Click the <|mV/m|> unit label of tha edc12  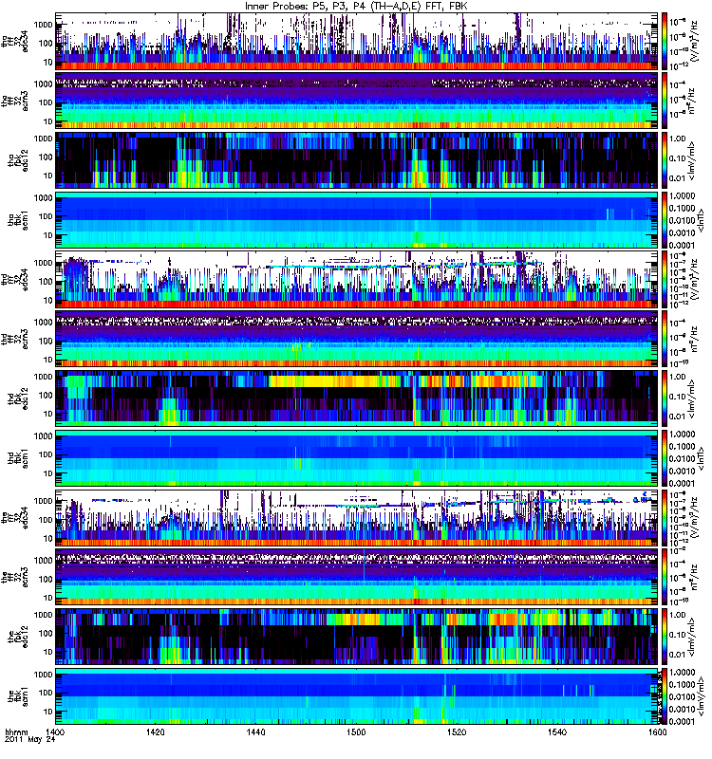coord(692,160)
